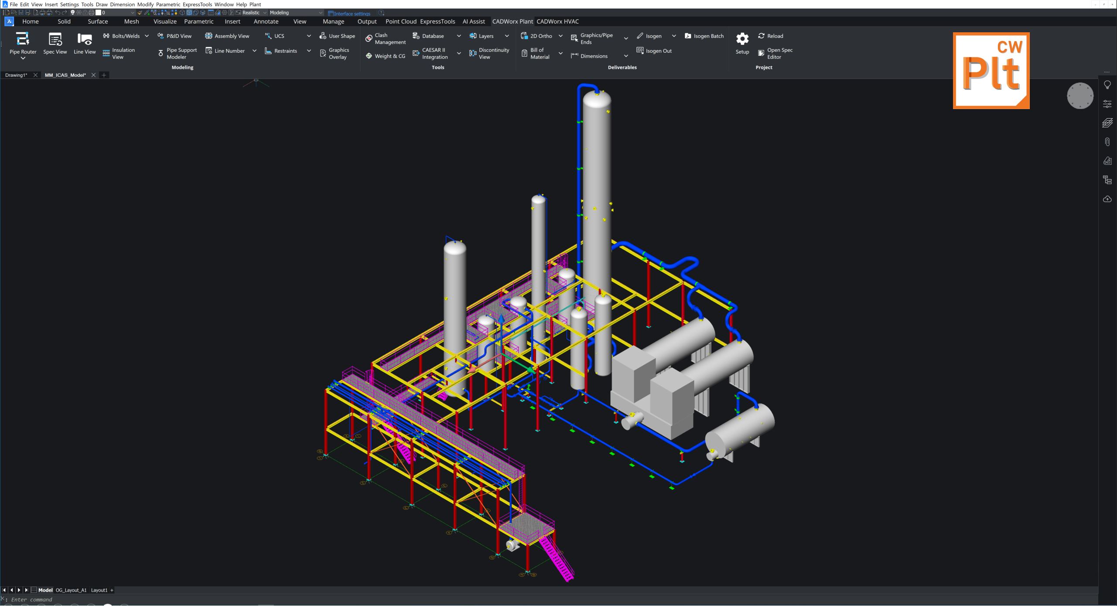Image resolution: width=1117 pixels, height=606 pixels.
Task: Open the Plant menu in menu bar
Action: pyautogui.click(x=255, y=4)
